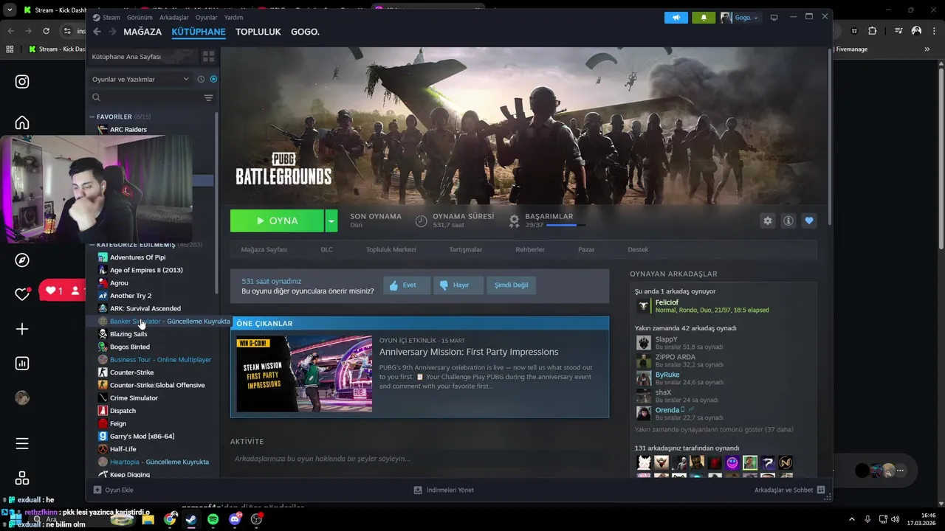945x531 pixels.
Task: Open Oyunlar ve Yazılımlar filter dropdown
Action: coord(141,79)
